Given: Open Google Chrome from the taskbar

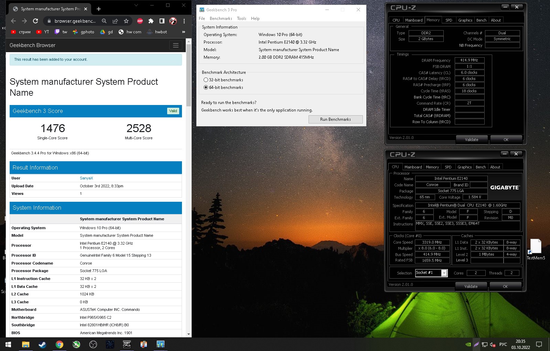Looking at the screenshot, I should [x=59, y=344].
